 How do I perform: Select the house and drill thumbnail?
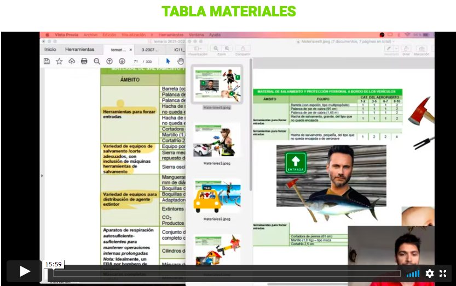[217, 249]
